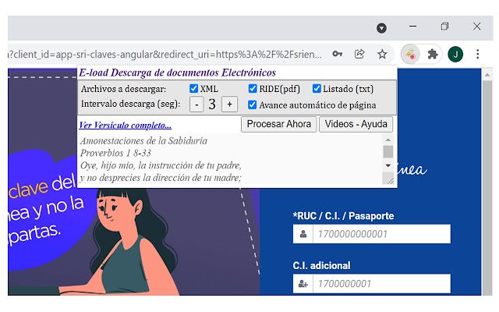Click the C.I. adicional input field
Viewport: 499px width, 312px height.
(381, 283)
